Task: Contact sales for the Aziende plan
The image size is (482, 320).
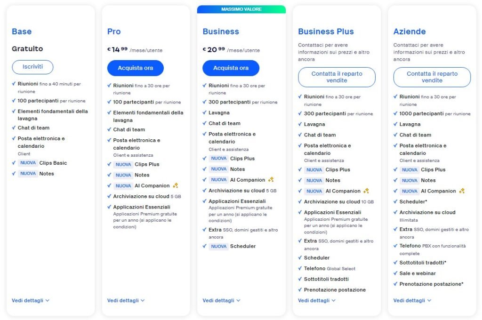Action: pyautogui.click(x=432, y=77)
